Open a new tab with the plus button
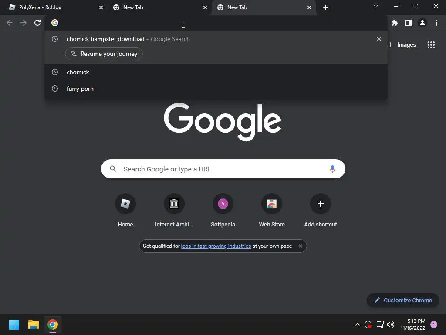The width and height of the screenshot is (446, 335). point(326,7)
